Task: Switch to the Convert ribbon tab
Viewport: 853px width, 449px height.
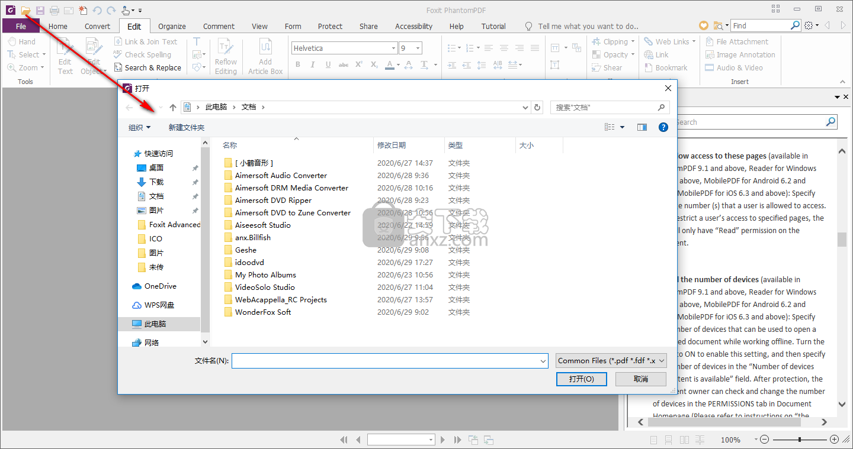Action: [x=97, y=26]
